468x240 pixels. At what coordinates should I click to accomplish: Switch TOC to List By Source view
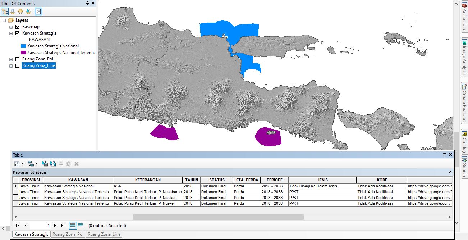pos(13,11)
